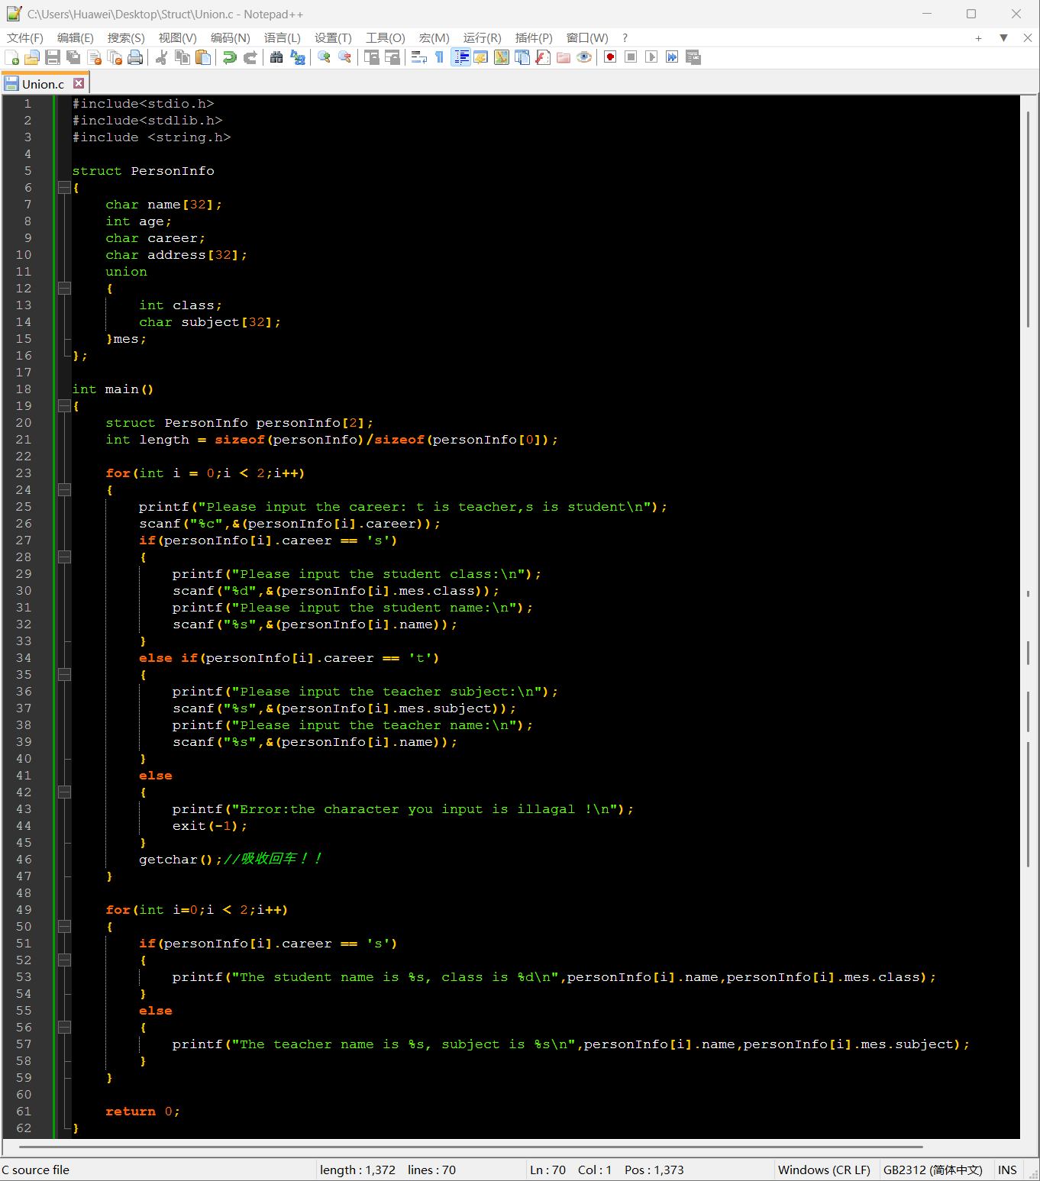
Task: Open the 视图(V) menu
Action: tap(178, 38)
